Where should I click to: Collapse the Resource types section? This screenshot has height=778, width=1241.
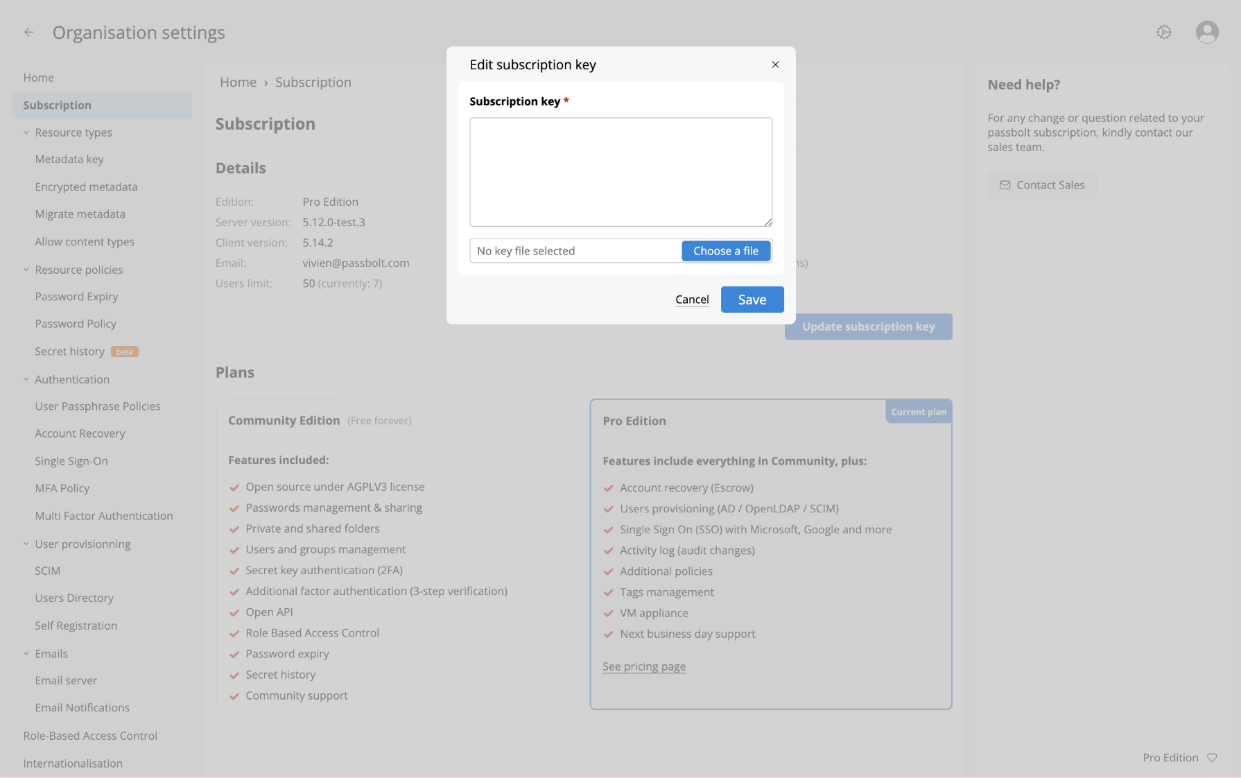(26, 132)
